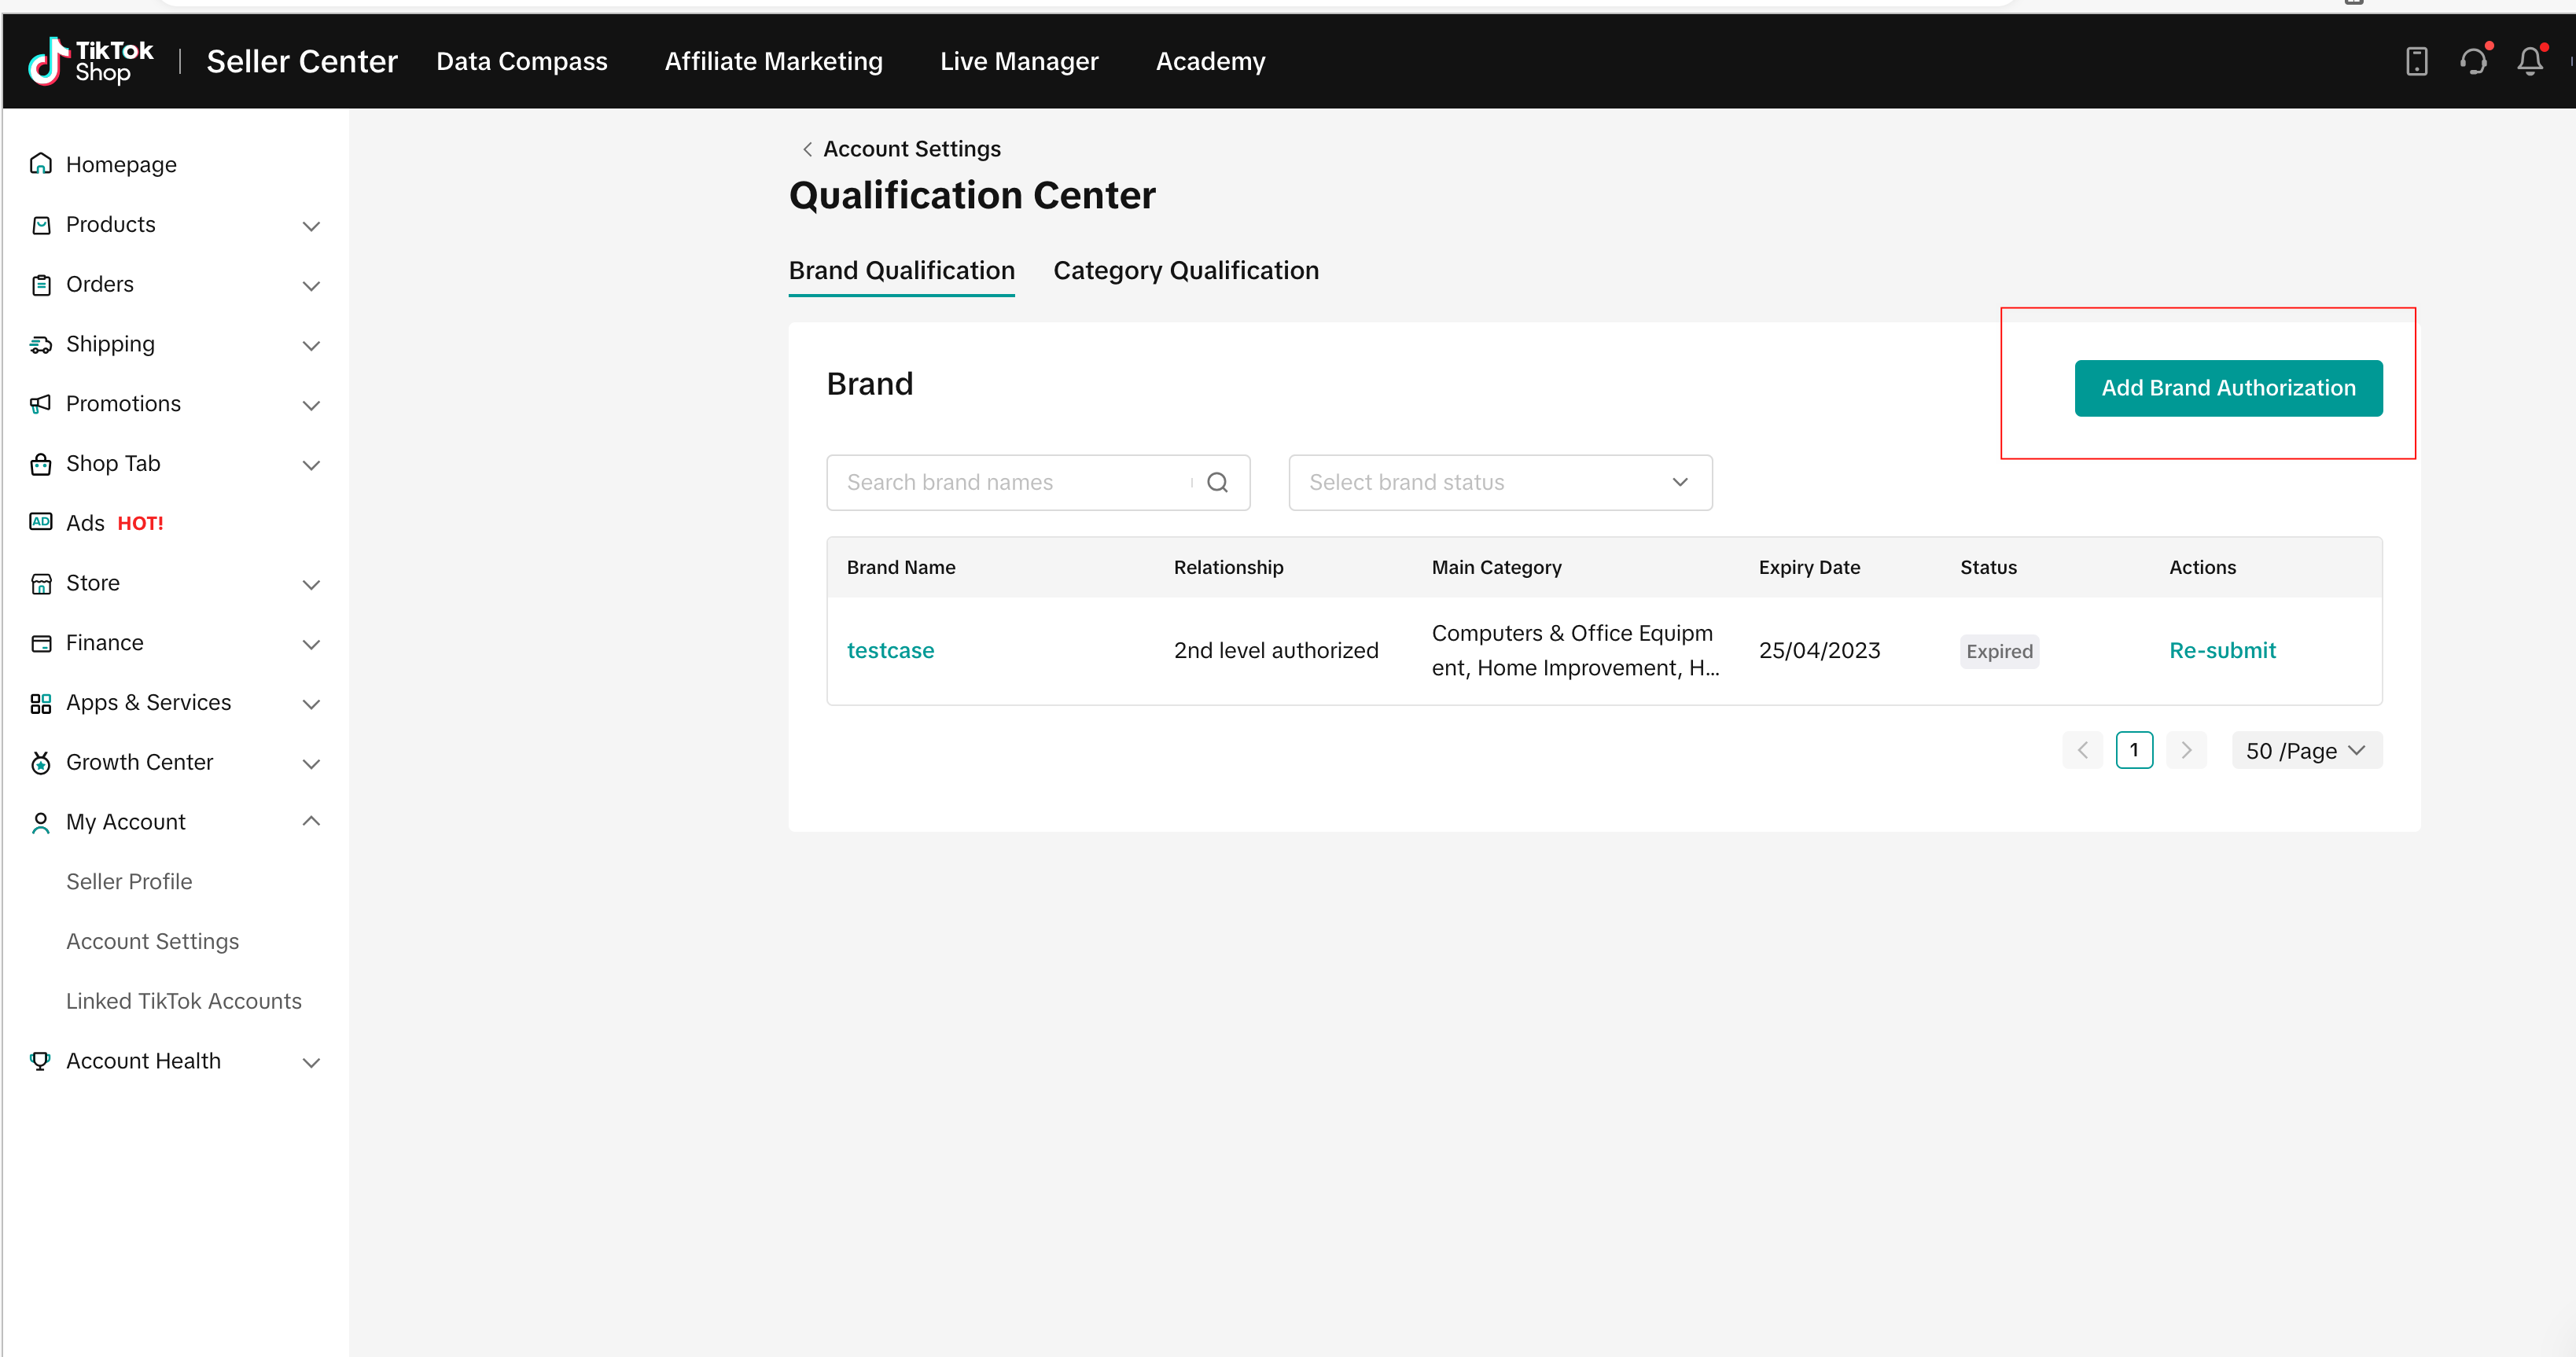Image resolution: width=2576 pixels, height=1357 pixels.
Task: Open the customer support headset icon
Action: pyautogui.click(x=2473, y=62)
